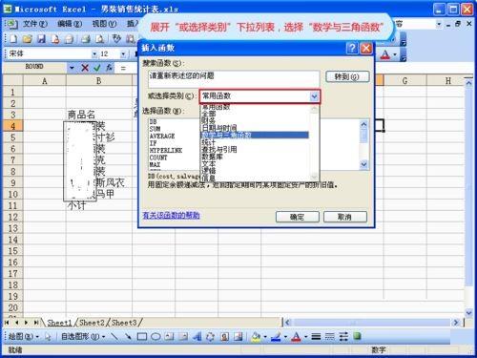
Task: Click the 取消 Cancel button
Action: 345,217
